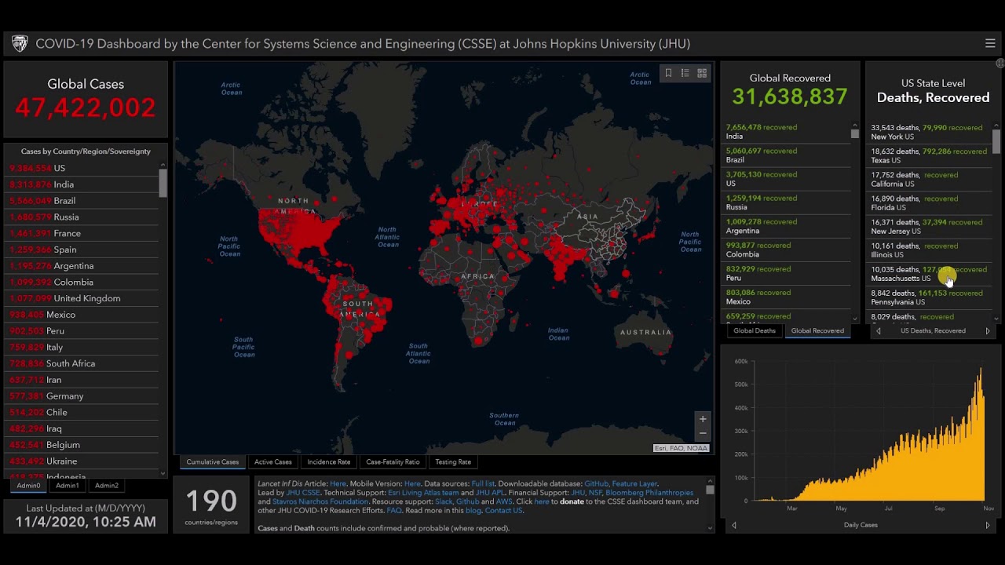This screenshot has height=565, width=1005.
Task: Open the GitHub database link
Action: [595, 484]
